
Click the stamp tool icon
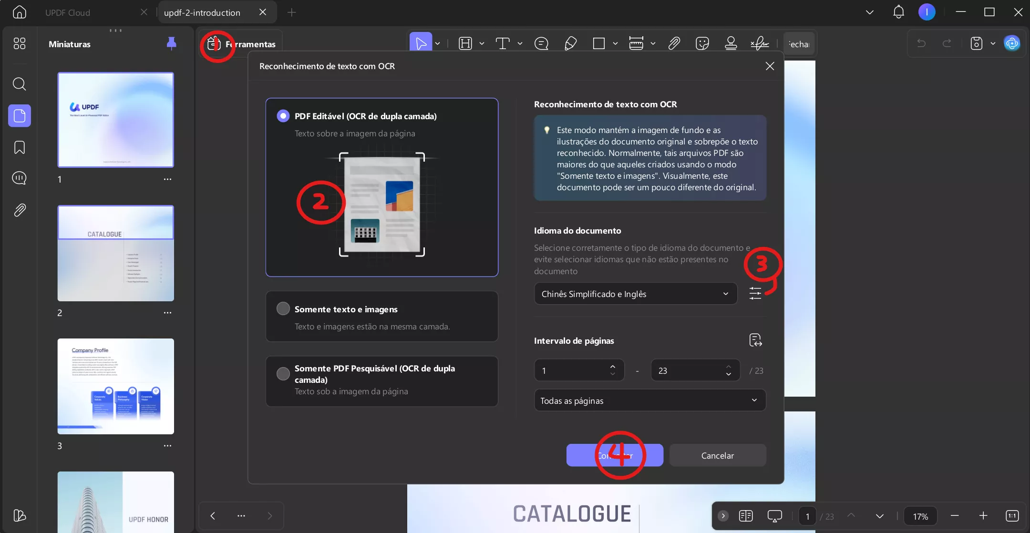point(731,44)
